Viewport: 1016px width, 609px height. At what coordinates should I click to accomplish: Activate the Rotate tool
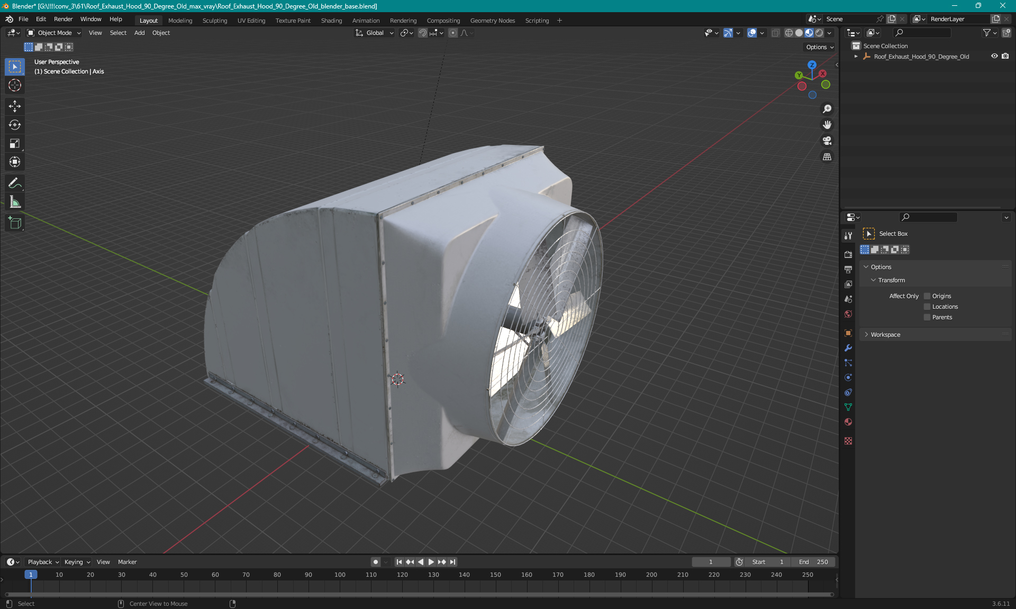tap(15, 125)
